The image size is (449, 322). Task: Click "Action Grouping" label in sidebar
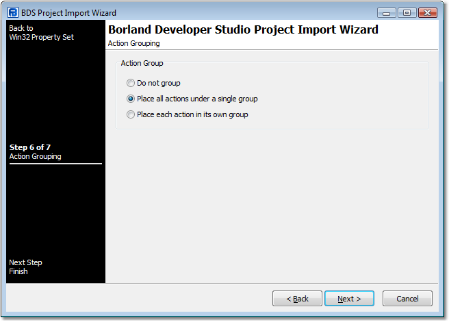35,156
